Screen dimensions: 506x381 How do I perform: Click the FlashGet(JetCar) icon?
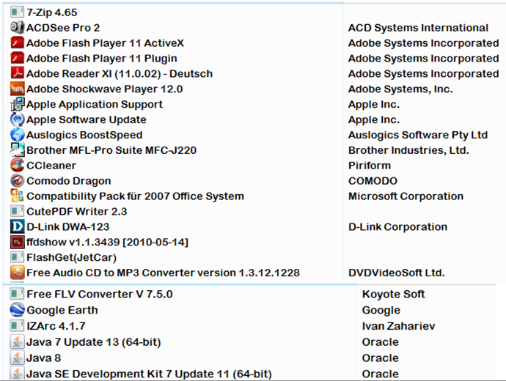(x=17, y=257)
